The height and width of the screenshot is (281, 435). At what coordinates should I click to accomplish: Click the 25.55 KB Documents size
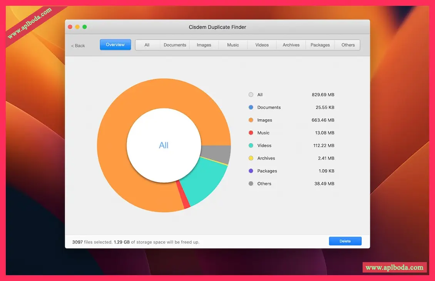tap(325, 107)
